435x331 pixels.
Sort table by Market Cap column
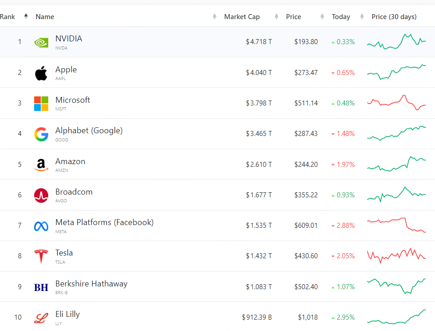(242, 17)
